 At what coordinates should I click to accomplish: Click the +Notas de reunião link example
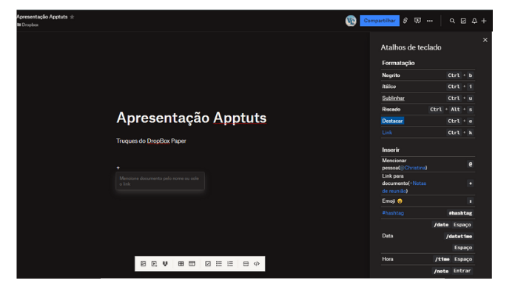[x=404, y=187]
